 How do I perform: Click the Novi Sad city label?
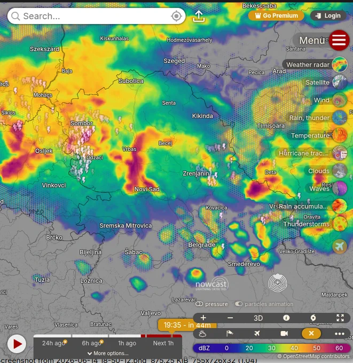147,189
